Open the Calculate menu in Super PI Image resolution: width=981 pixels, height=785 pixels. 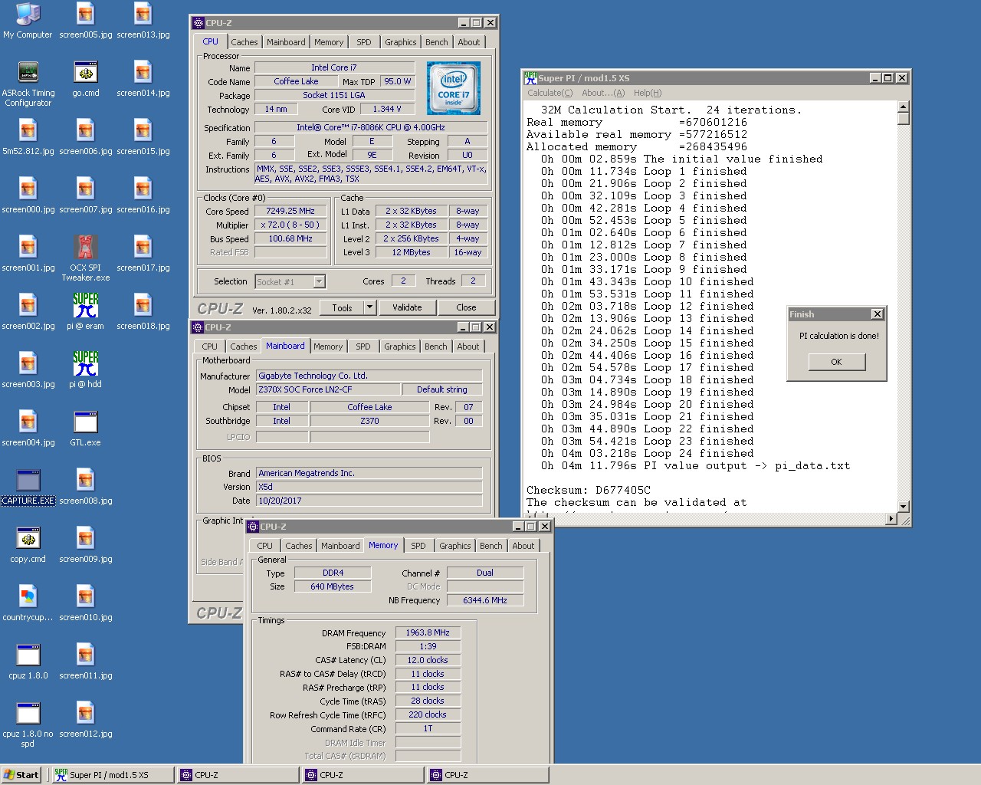click(550, 93)
